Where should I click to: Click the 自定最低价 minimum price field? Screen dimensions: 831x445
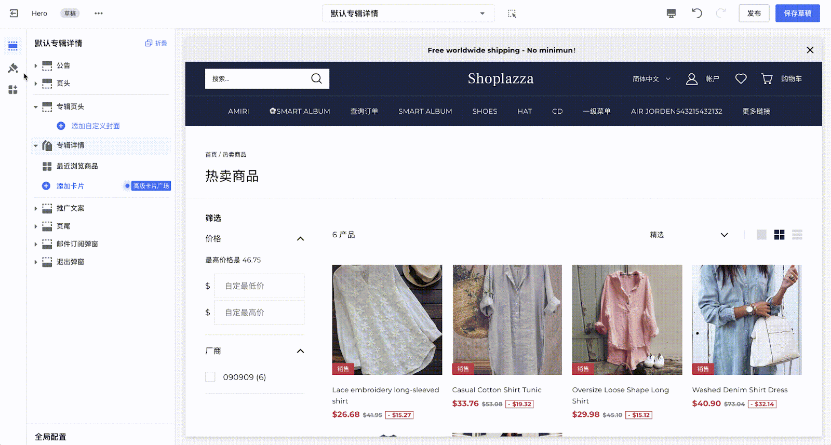259,286
